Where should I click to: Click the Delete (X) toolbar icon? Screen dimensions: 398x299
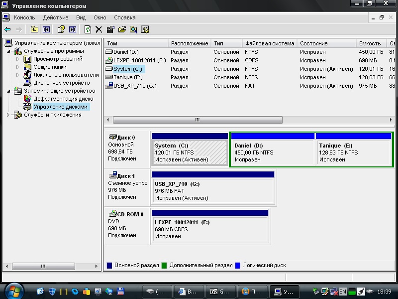tap(99, 30)
